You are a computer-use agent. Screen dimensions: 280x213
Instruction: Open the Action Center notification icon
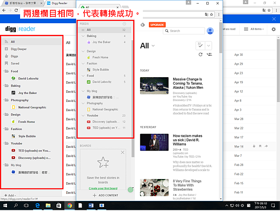[x=273, y=206]
